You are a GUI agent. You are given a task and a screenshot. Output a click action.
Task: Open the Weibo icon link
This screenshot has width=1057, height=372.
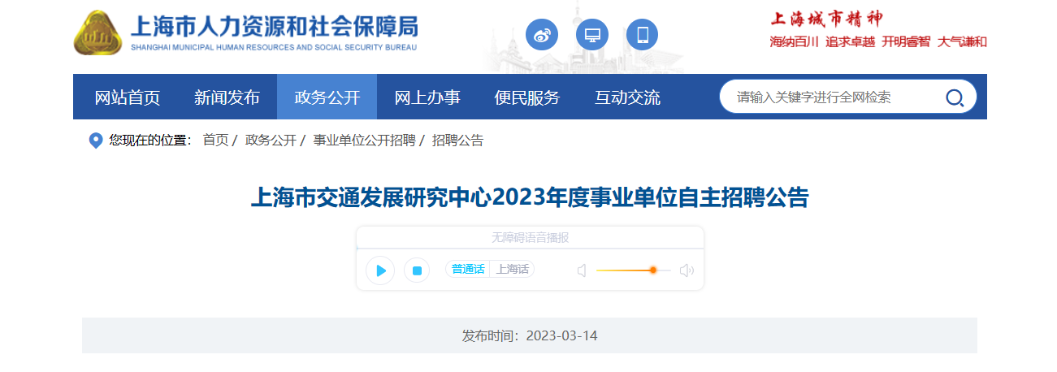pyautogui.click(x=542, y=35)
